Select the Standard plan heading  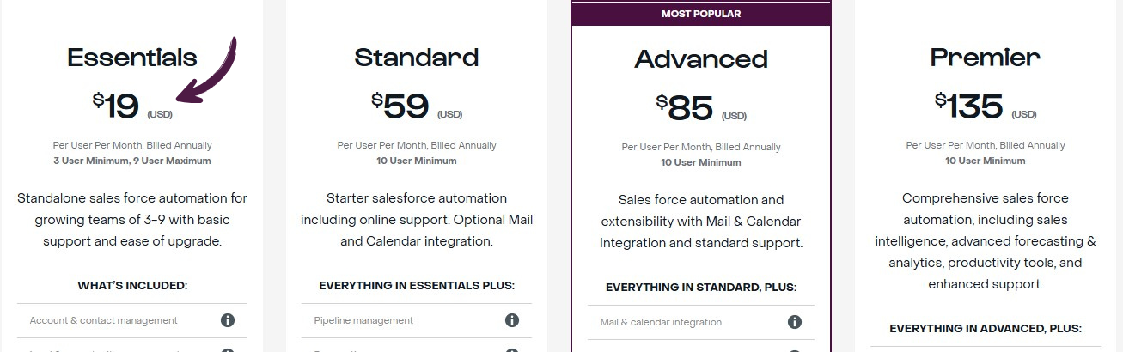[x=417, y=58]
